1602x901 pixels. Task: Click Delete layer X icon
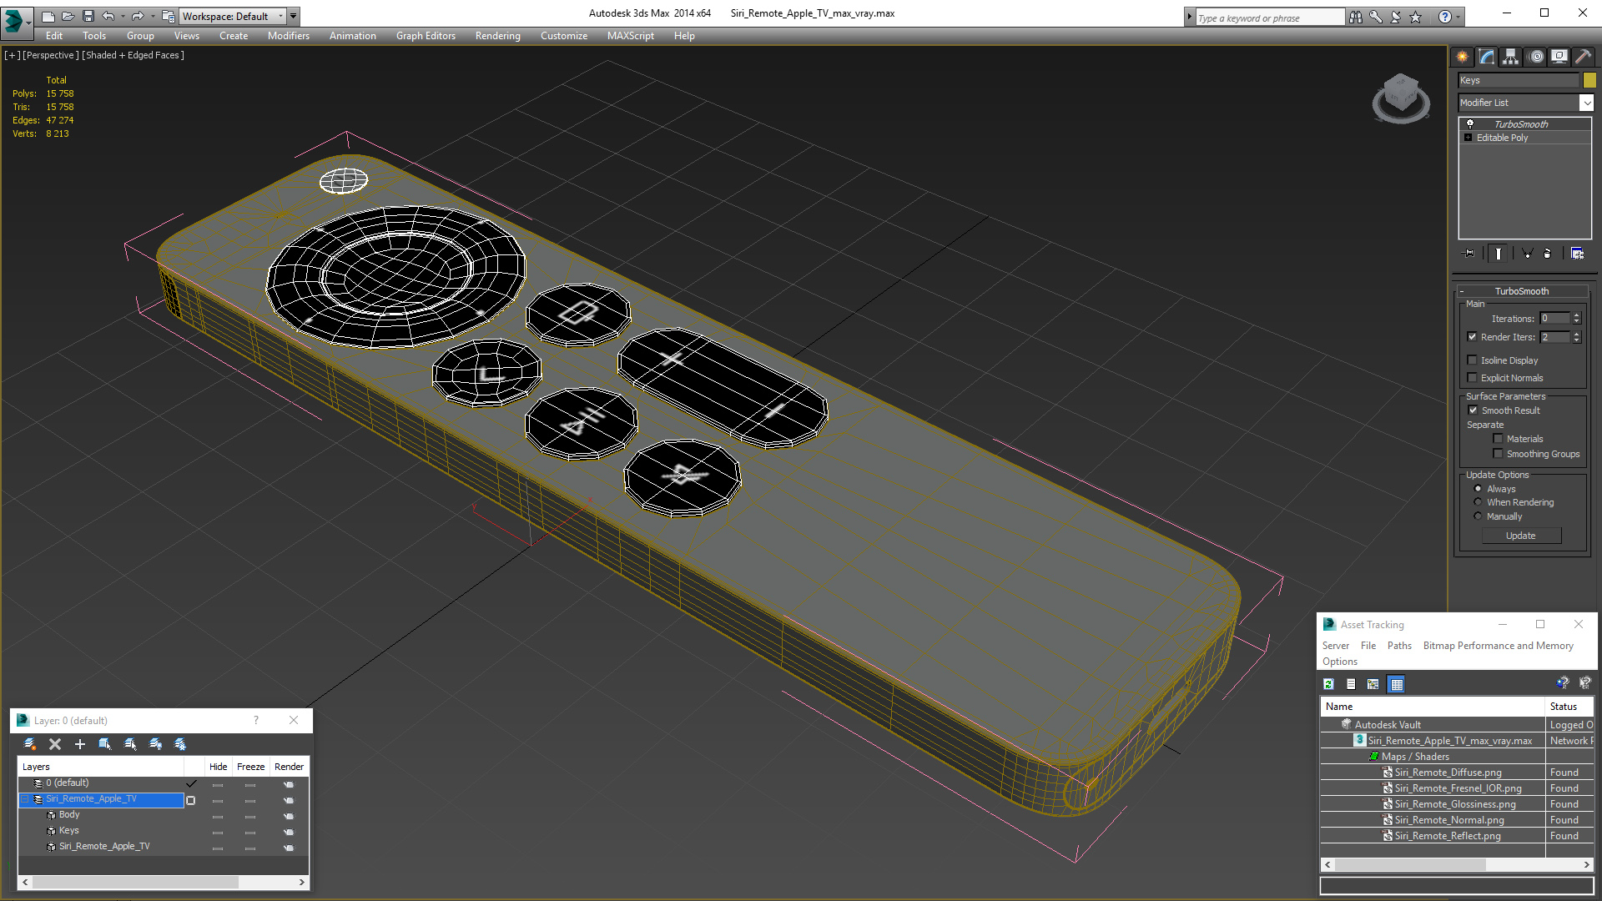pyautogui.click(x=55, y=744)
